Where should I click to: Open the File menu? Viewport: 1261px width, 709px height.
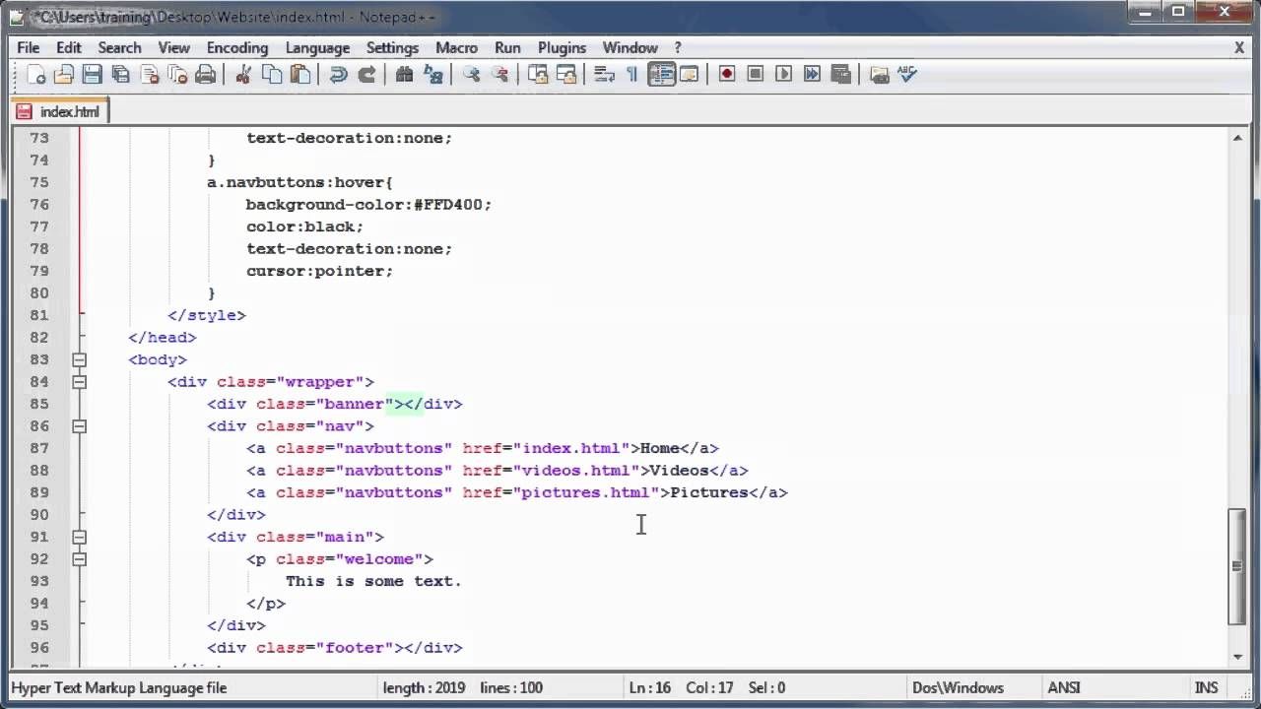(29, 47)
